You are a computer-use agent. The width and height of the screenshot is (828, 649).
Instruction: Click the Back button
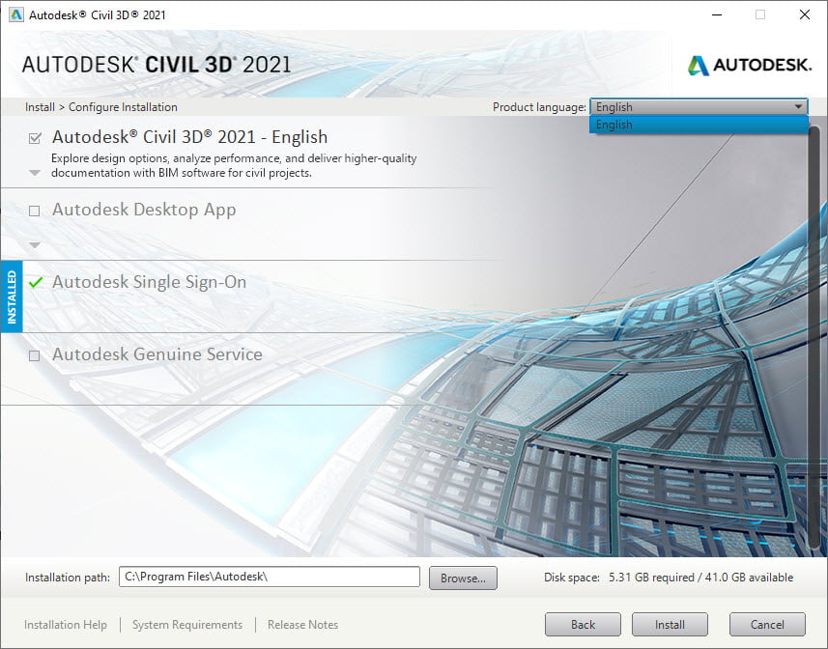pyautogui.click(x=583, y=624)
